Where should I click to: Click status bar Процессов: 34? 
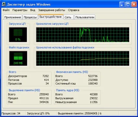pyautogui.click(x=11, y=113)
